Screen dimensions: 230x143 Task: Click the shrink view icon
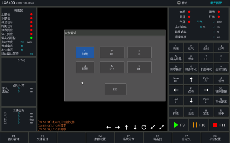pyautogui.click(x=153, y=127)
